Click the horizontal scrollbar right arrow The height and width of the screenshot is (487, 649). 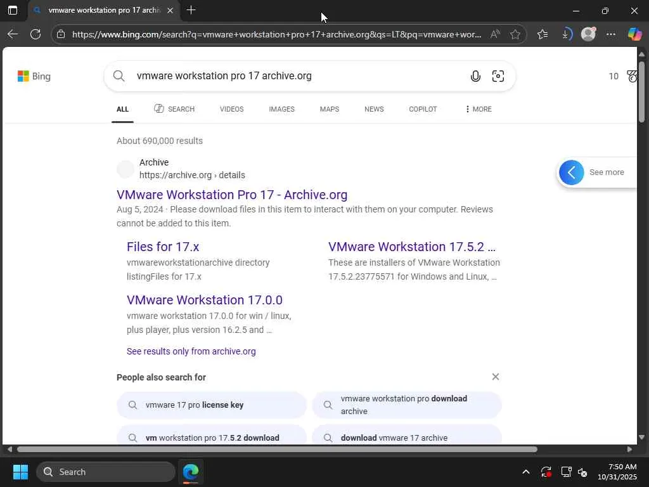click(x=629, y=450)
